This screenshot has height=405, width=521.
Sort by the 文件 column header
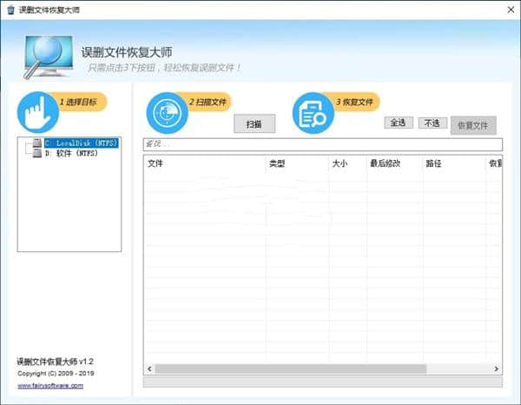coord(204,163)
